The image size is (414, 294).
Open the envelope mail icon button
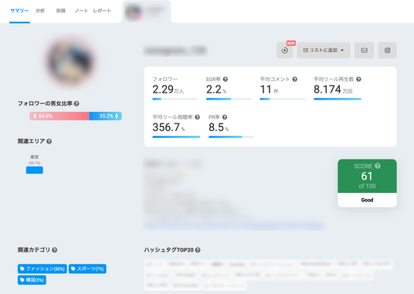364,50
